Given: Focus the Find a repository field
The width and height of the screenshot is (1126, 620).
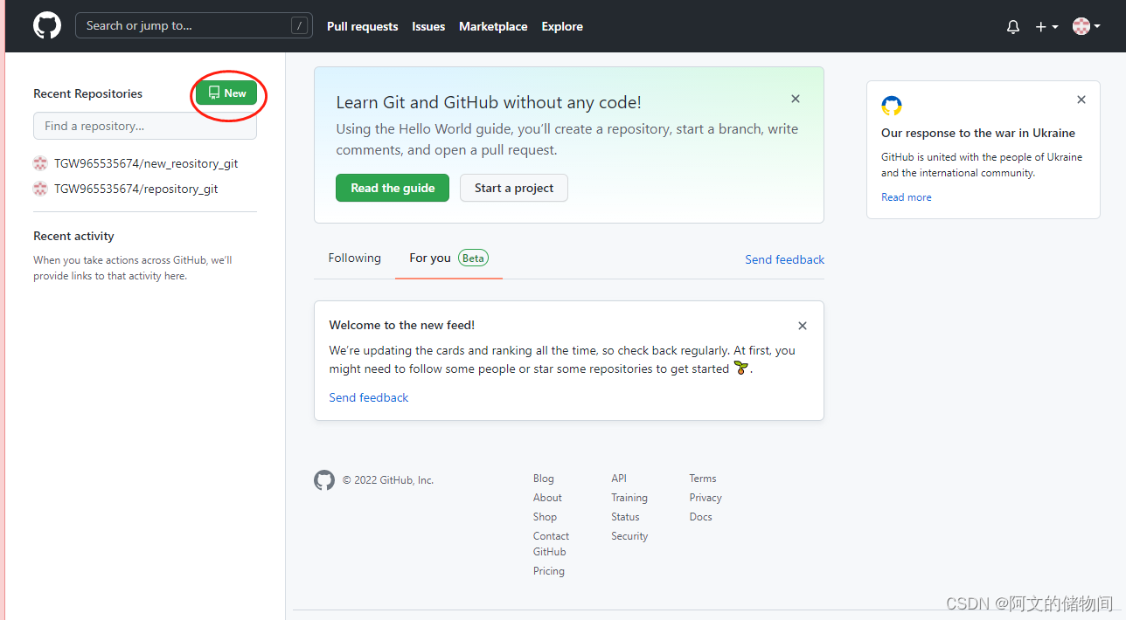Looking at the screenshot, I should tap(145, 126).
